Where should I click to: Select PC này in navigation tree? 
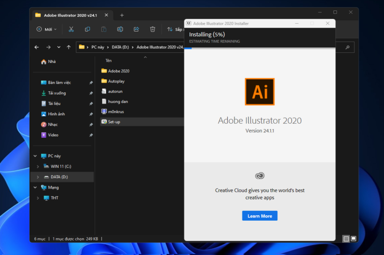point(54,156)
